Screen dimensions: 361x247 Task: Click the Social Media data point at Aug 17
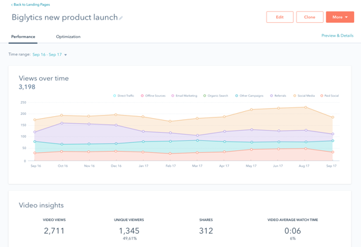click(306, 107)
